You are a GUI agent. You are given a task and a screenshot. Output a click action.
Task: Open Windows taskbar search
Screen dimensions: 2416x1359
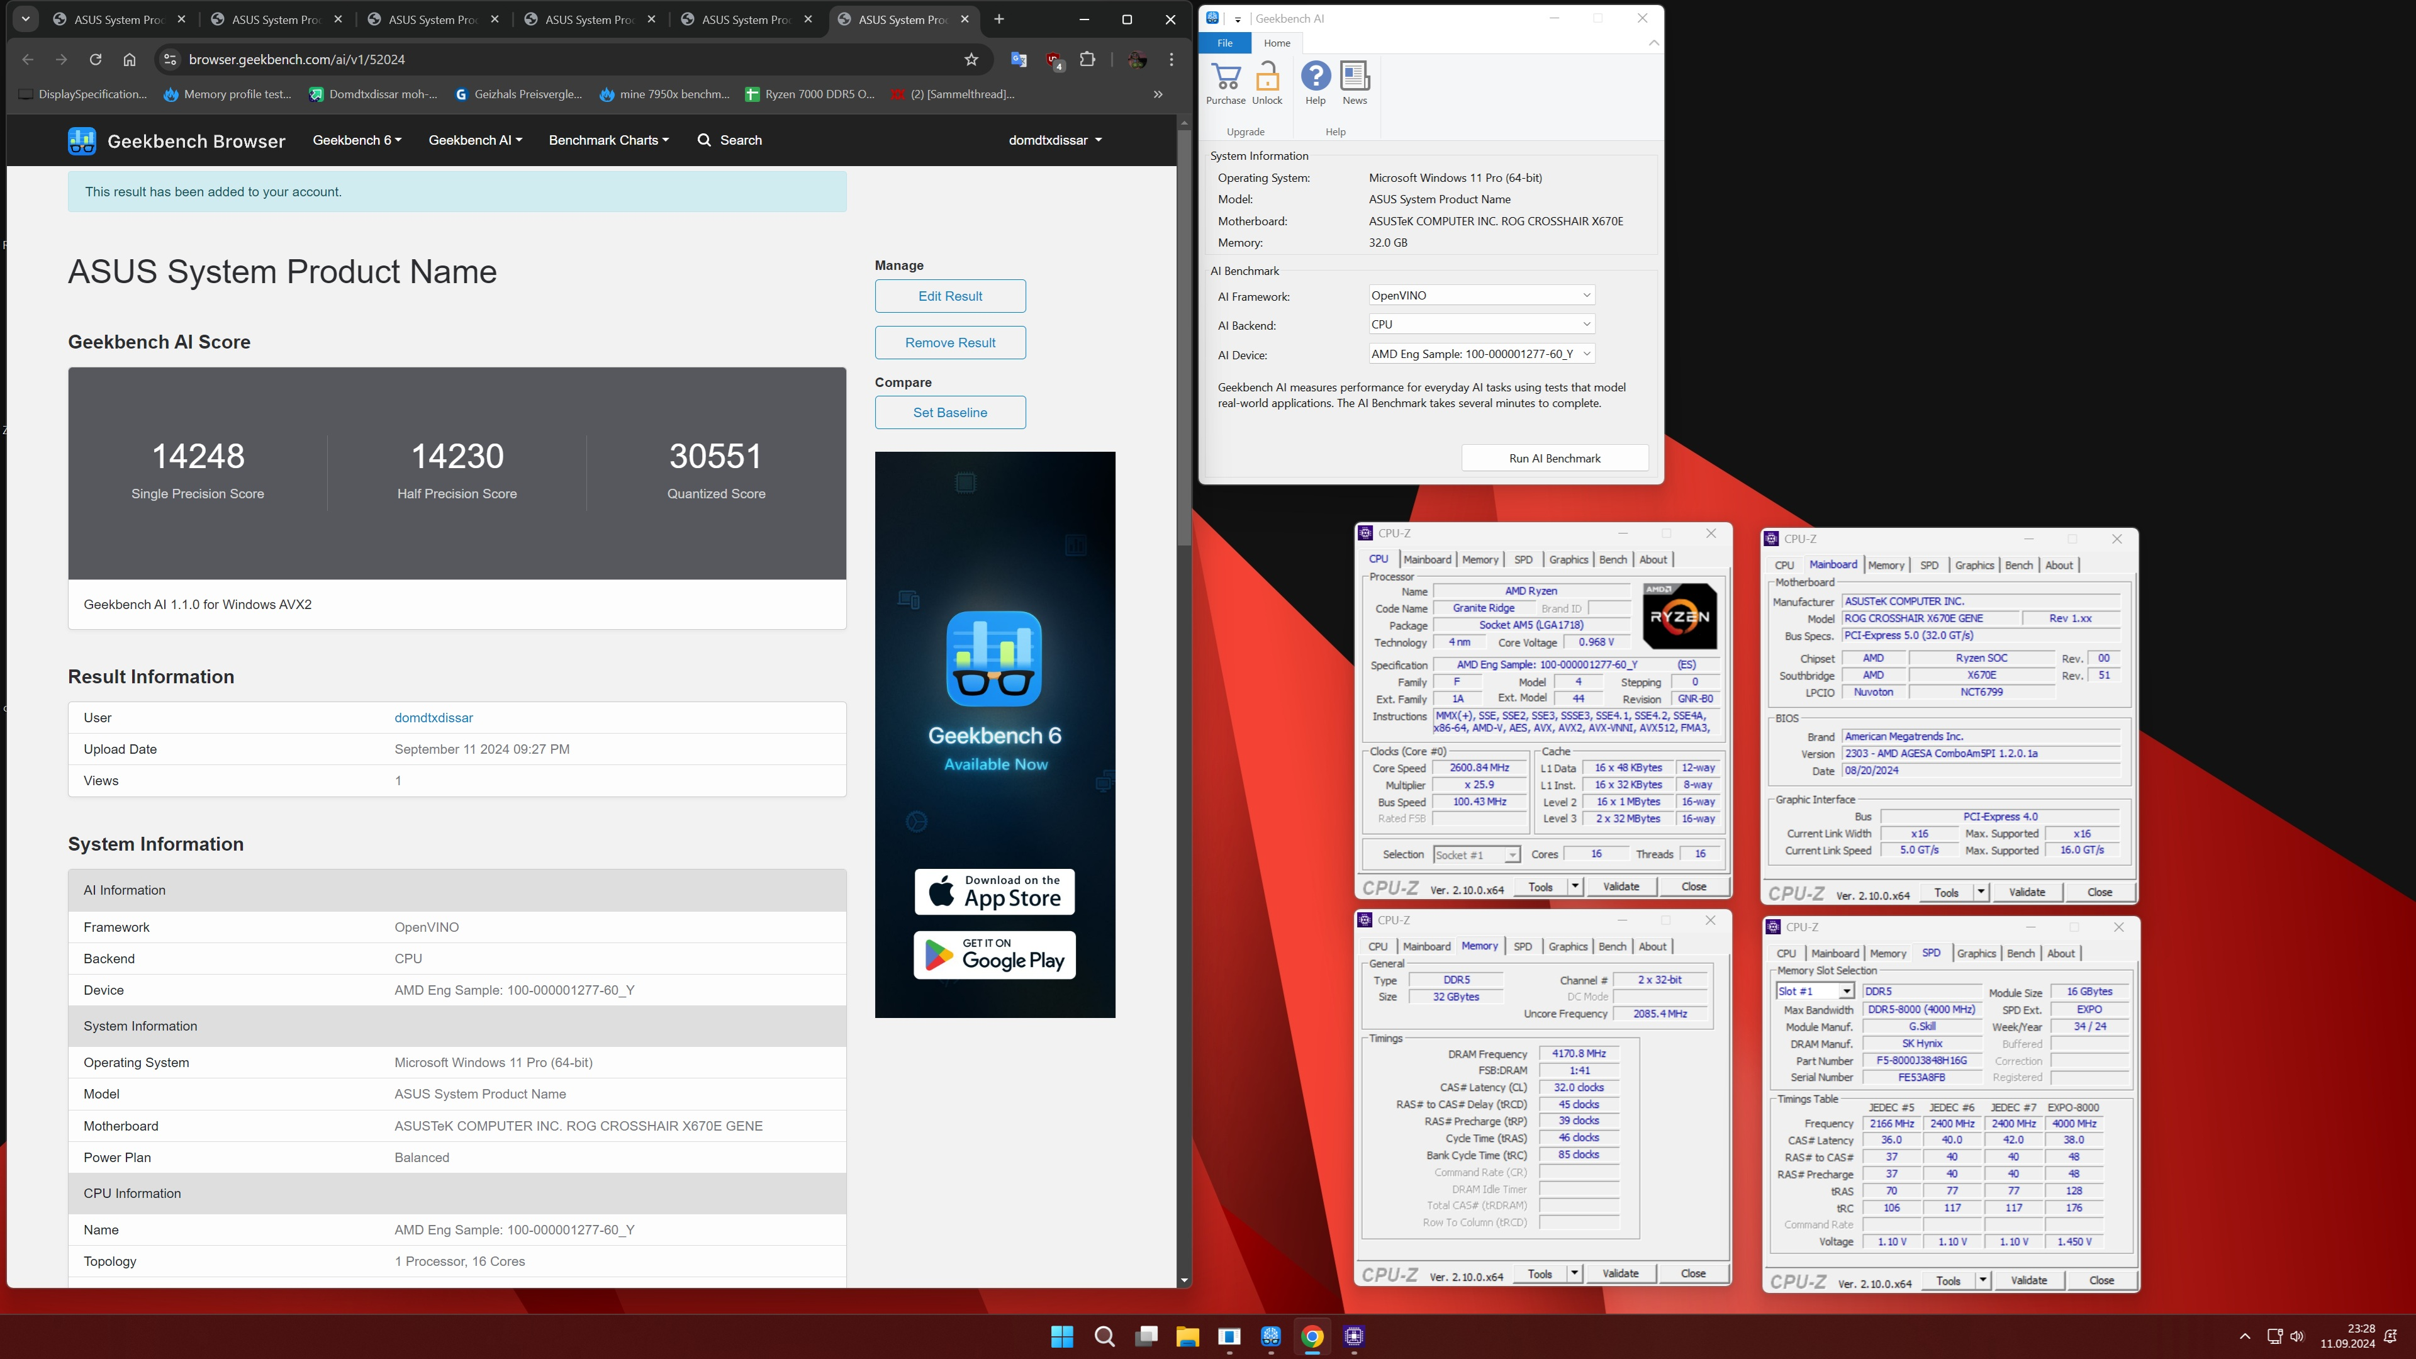(x=1104, y=1336)
